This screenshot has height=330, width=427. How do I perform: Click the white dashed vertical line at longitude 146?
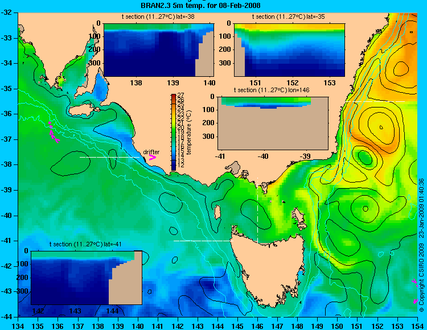point(257,211)
